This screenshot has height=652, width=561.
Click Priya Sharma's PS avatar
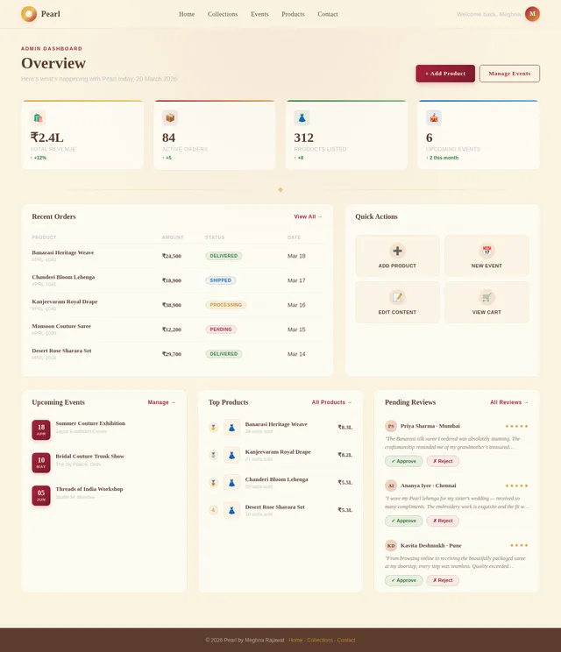tap(391, 426)
